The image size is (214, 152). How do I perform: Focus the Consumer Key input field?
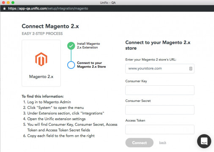tap(160, 90)
